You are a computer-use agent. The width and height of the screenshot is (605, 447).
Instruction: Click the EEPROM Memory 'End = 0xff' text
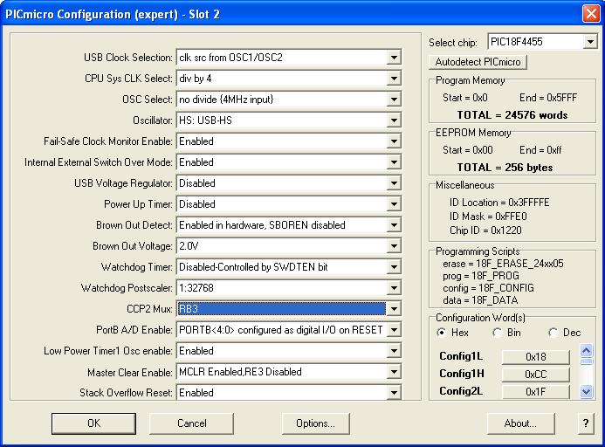[x=540, y=150]
